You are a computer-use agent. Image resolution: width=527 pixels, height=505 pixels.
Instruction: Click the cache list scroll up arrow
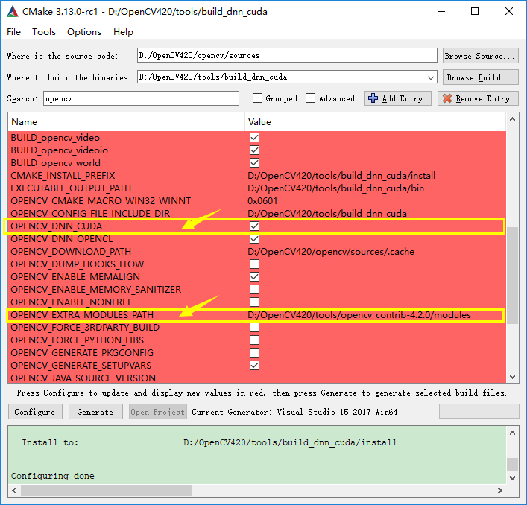(x=512, y=119)
